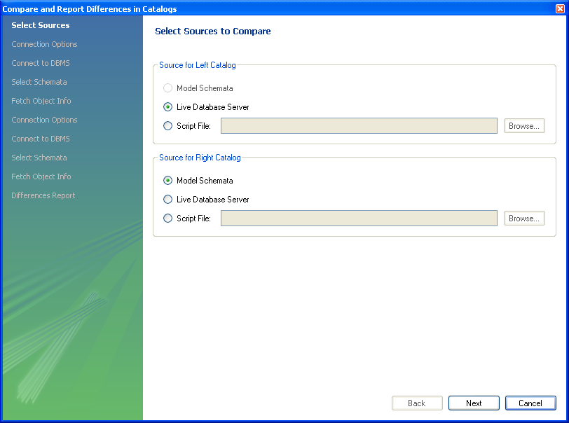Open Differences Report step in sidebar
Image resolution: width=569 pixels, height=423 pixels.
(x=43, y=195)
